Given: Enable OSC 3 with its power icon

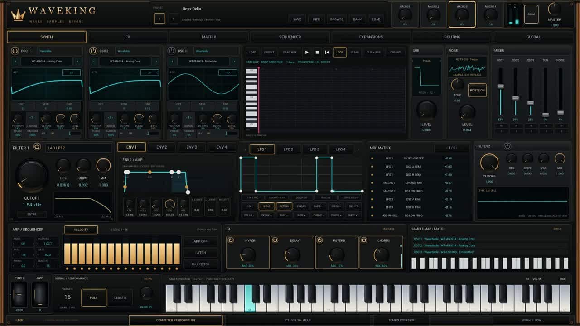Looking at the screenshot, I should click(x=171, y=51).
